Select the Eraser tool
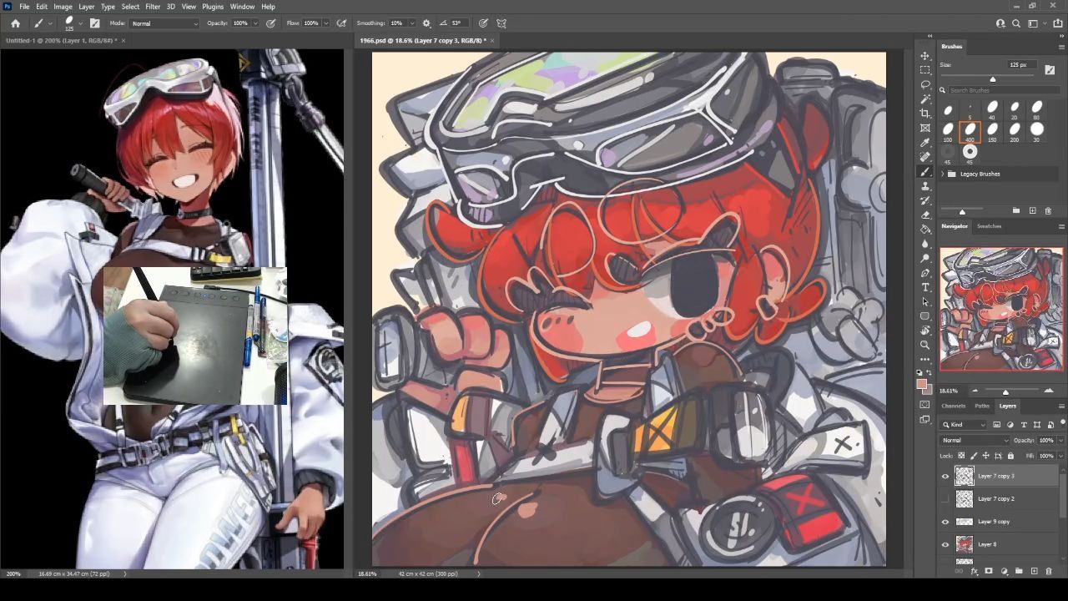Viewport: 1068px width, 601px height. (x=924, y=215)
